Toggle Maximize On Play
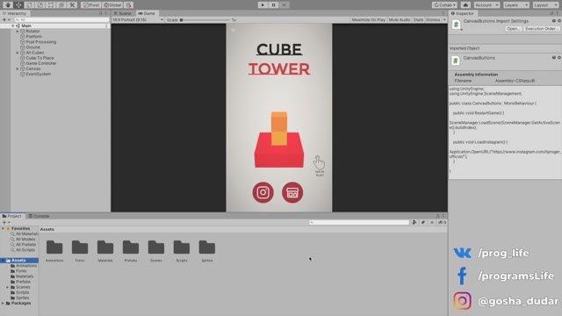The width and height of the screenshot is (562, 316). coord(369,19)
